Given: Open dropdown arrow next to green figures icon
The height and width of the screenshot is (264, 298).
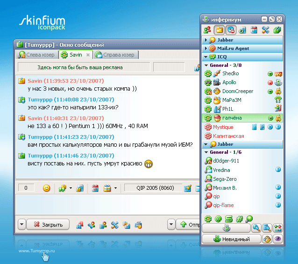Looking at the screenshot, I should pos(71,188).
